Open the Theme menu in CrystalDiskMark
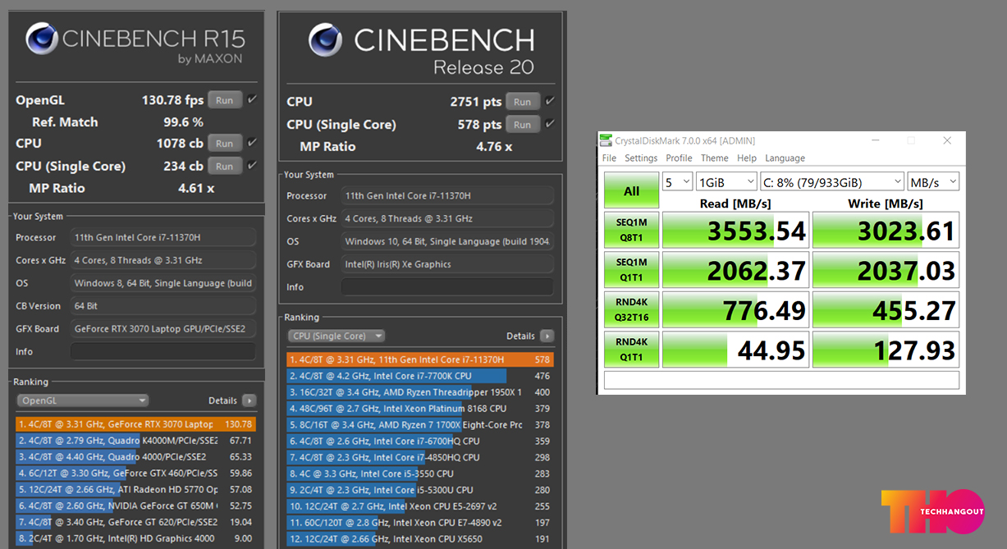This screenshot has width=1007, height=549. [x=714, y=158]
